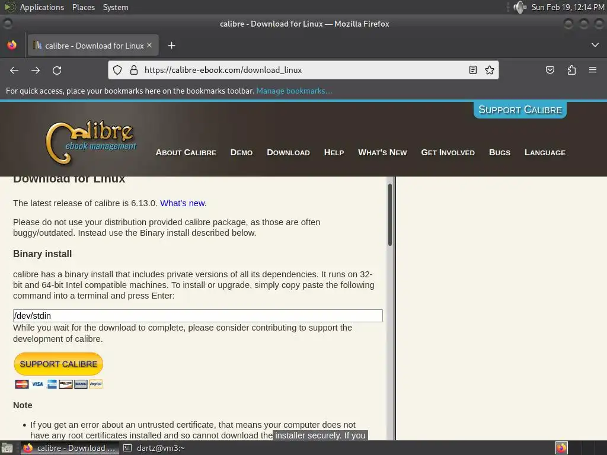Switch to Firefox window in taskbar
Screen dimensions: 607x455
pos(70,448)
